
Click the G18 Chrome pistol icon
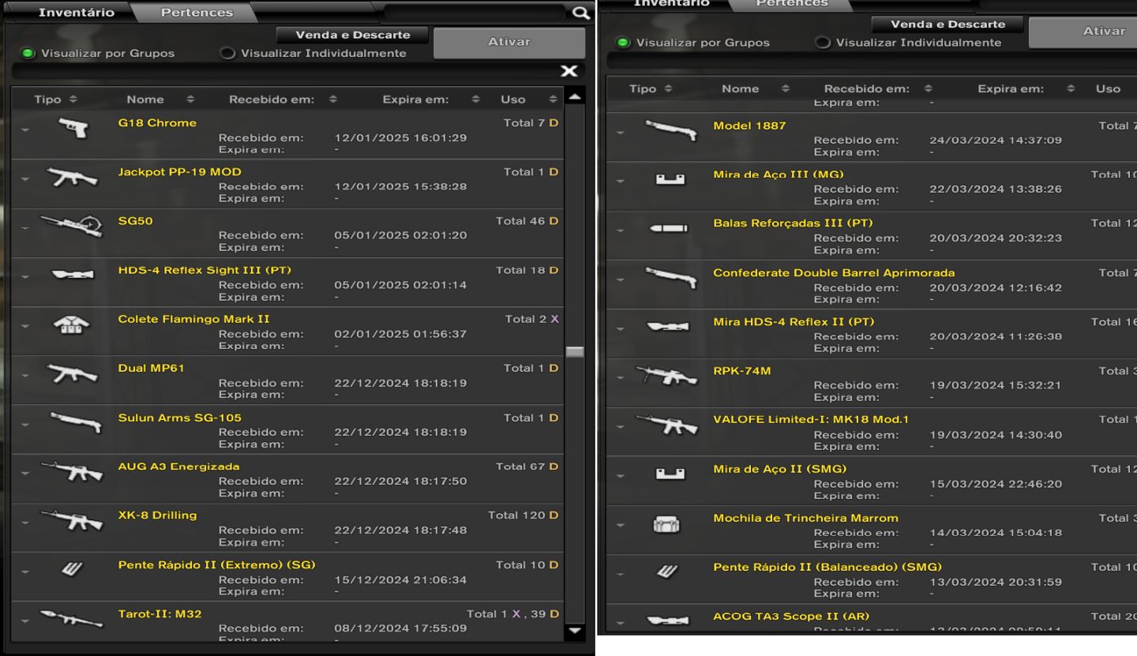(x=73, y=129)
